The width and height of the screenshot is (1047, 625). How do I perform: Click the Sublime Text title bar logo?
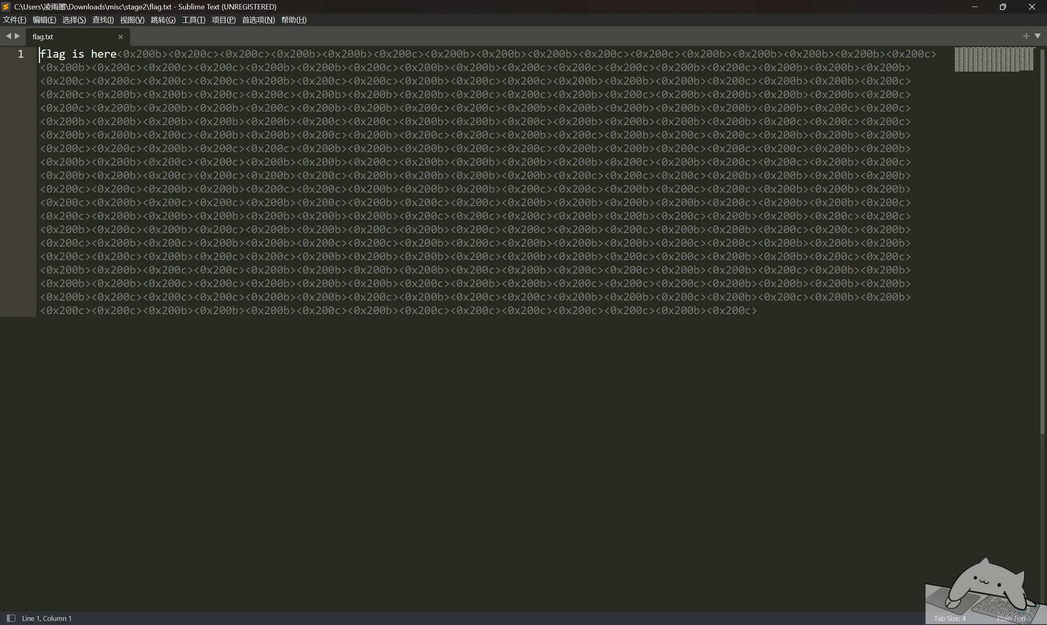pyautogui.click(x=6, y=7)
